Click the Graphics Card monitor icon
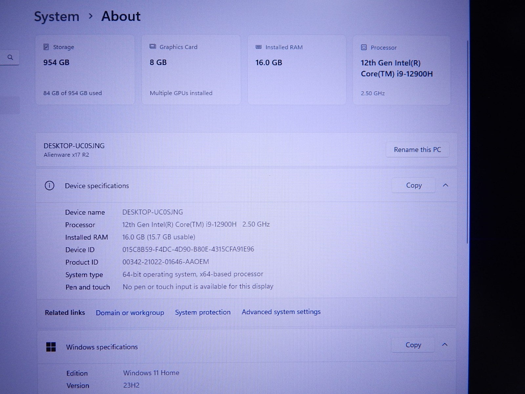The image size is (525, 394). coord(153,47)
